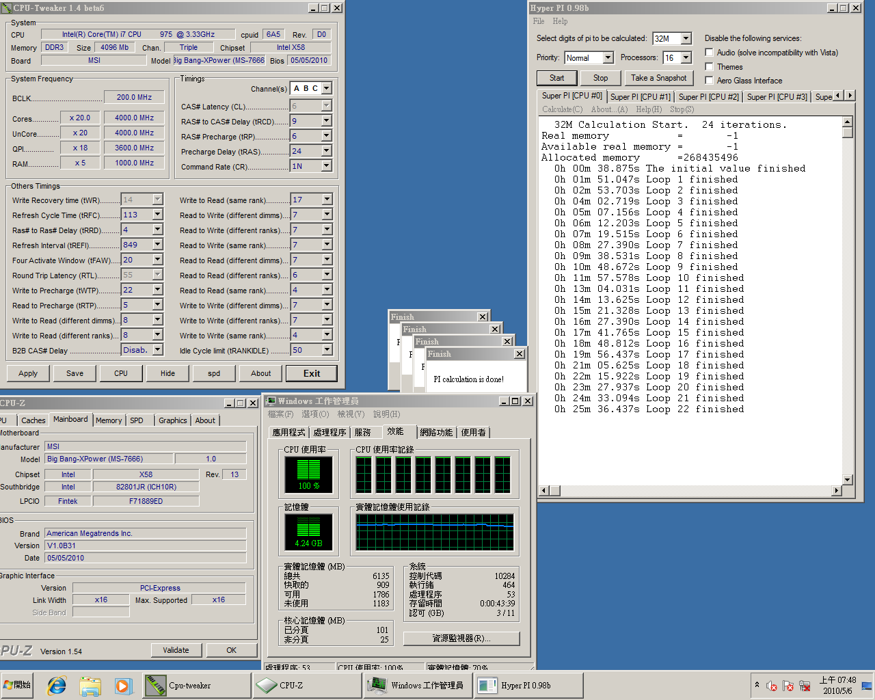Click the Action Center flag tray icon
Screen dimensions: 875x700
788,686
